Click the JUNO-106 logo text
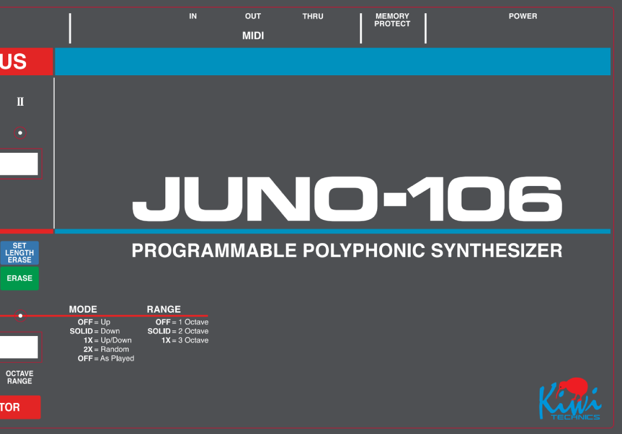Image resolution: width=622 pixels, height=434 pixels. 347,199
